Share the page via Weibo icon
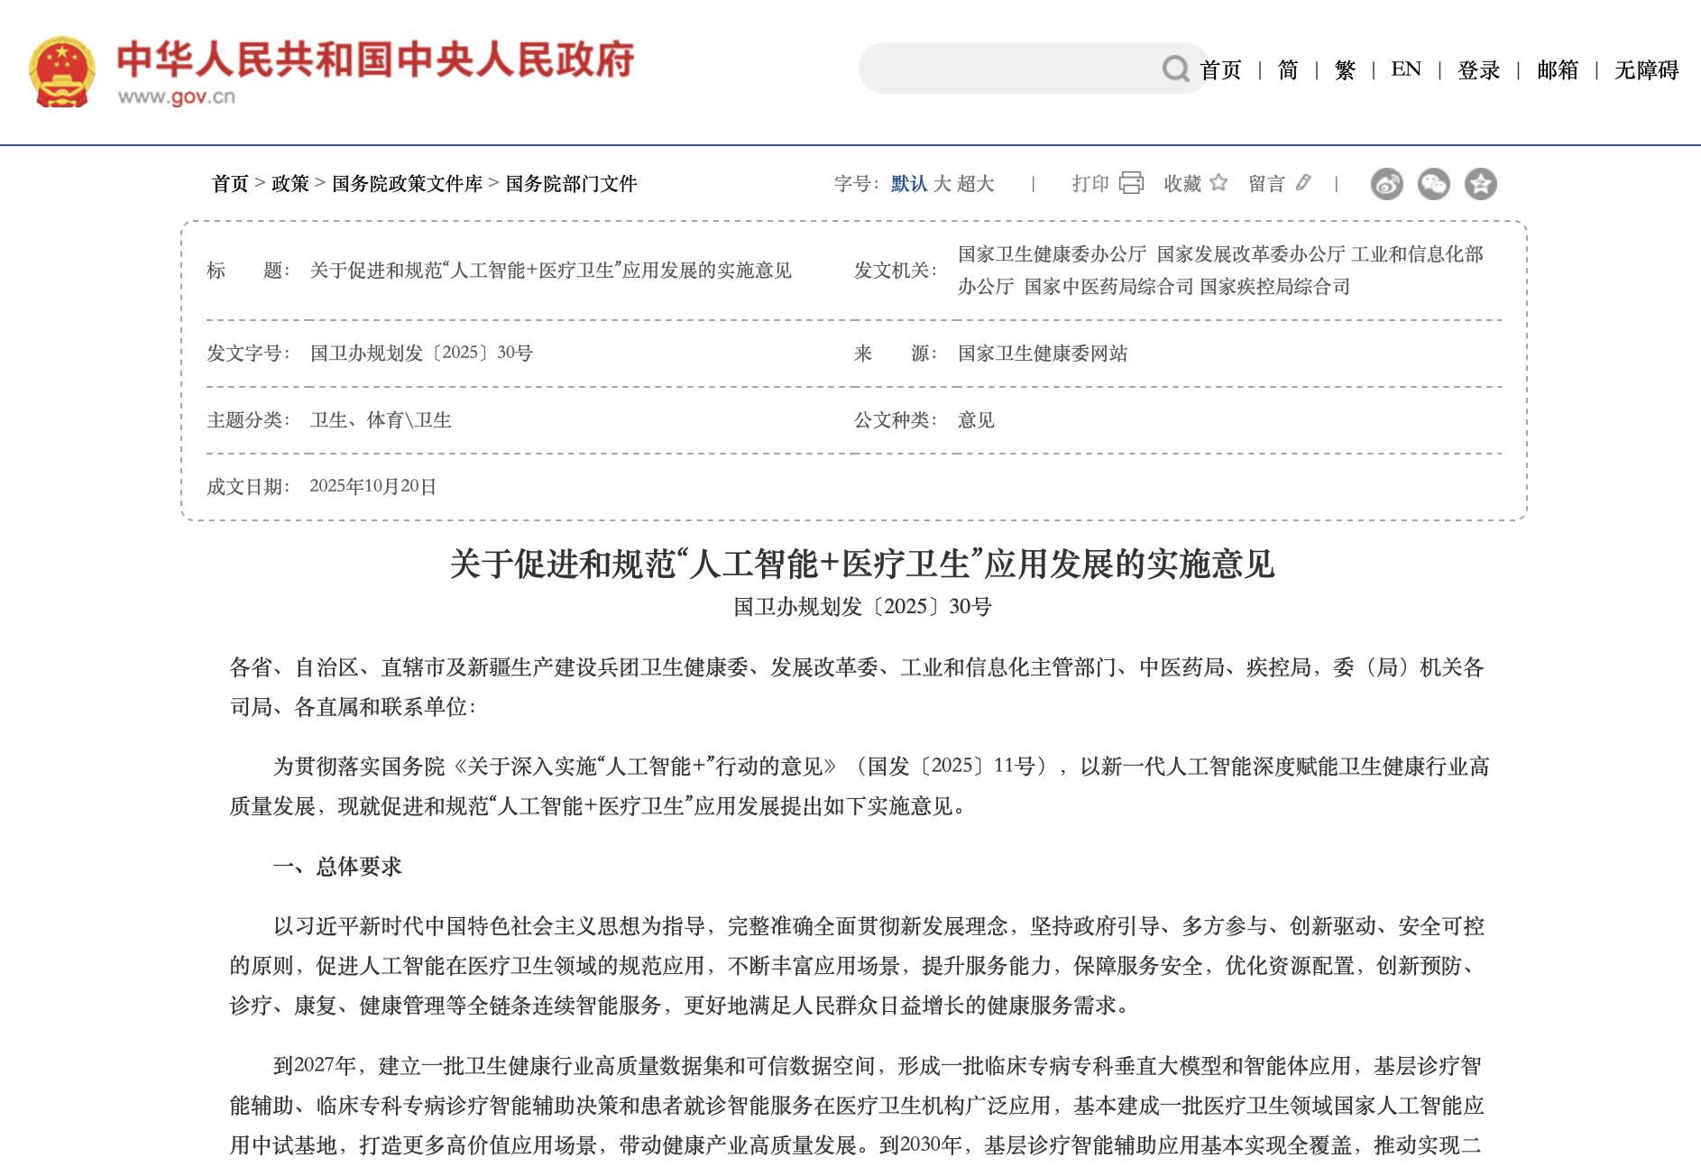 [x=1386, y=184]
